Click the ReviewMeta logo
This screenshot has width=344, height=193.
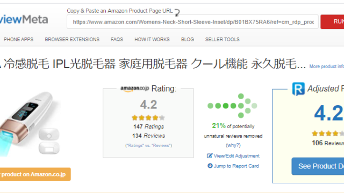tap(24, 19)
